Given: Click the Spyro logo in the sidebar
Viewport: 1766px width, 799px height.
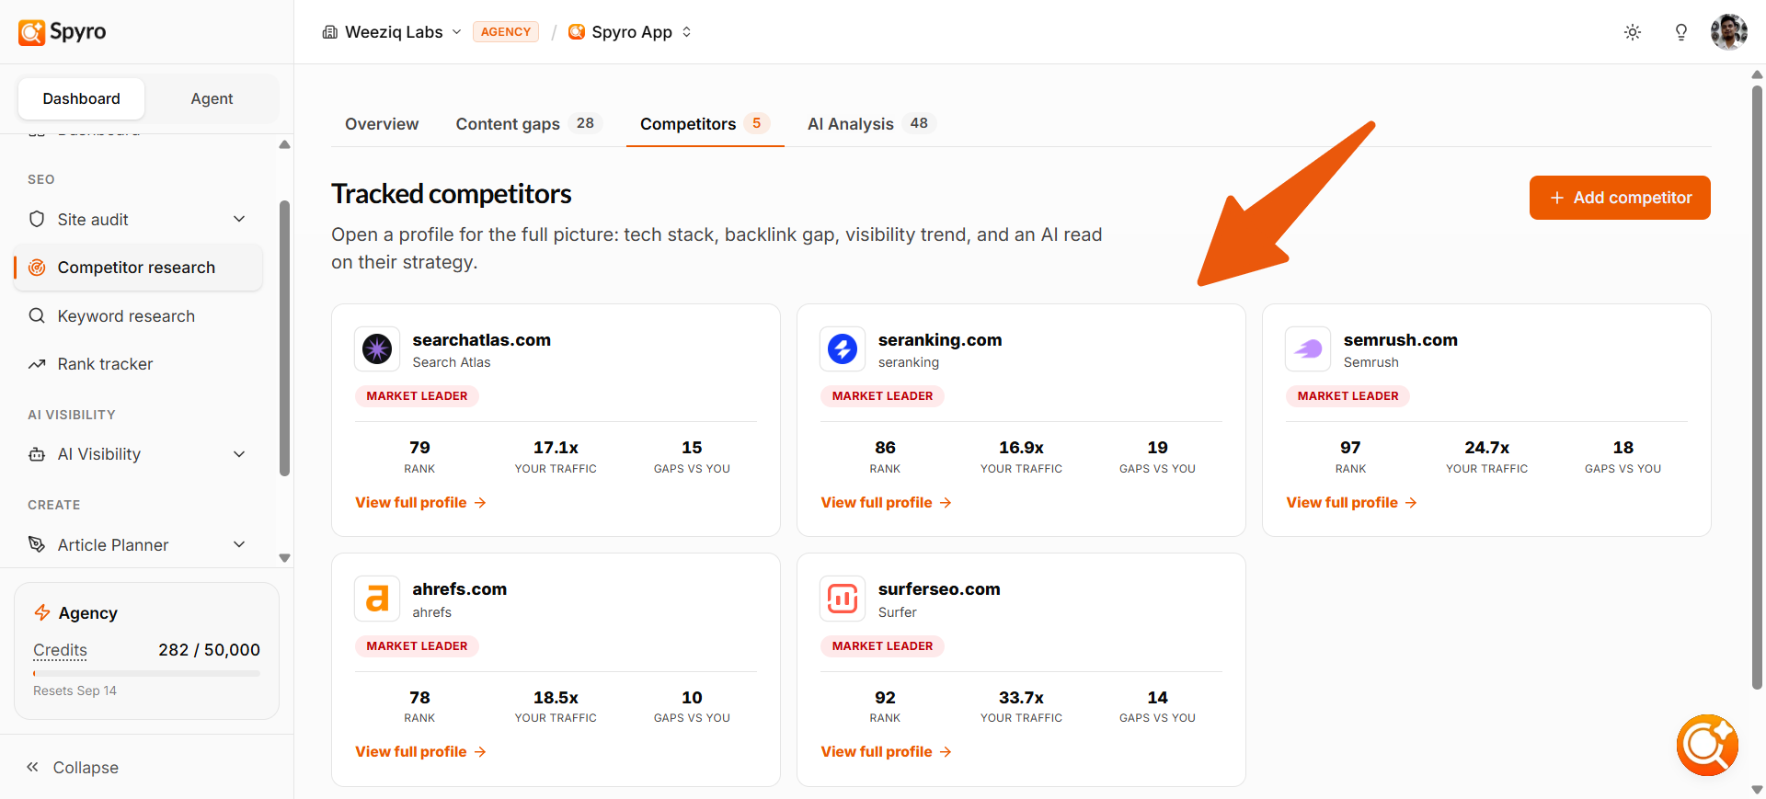Looking at the screenshot, I should pos(62,32).
